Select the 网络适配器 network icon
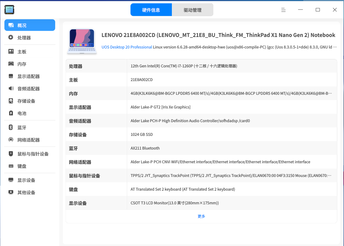The width and height of the screenshot is (344, 246). pos(11,140)
